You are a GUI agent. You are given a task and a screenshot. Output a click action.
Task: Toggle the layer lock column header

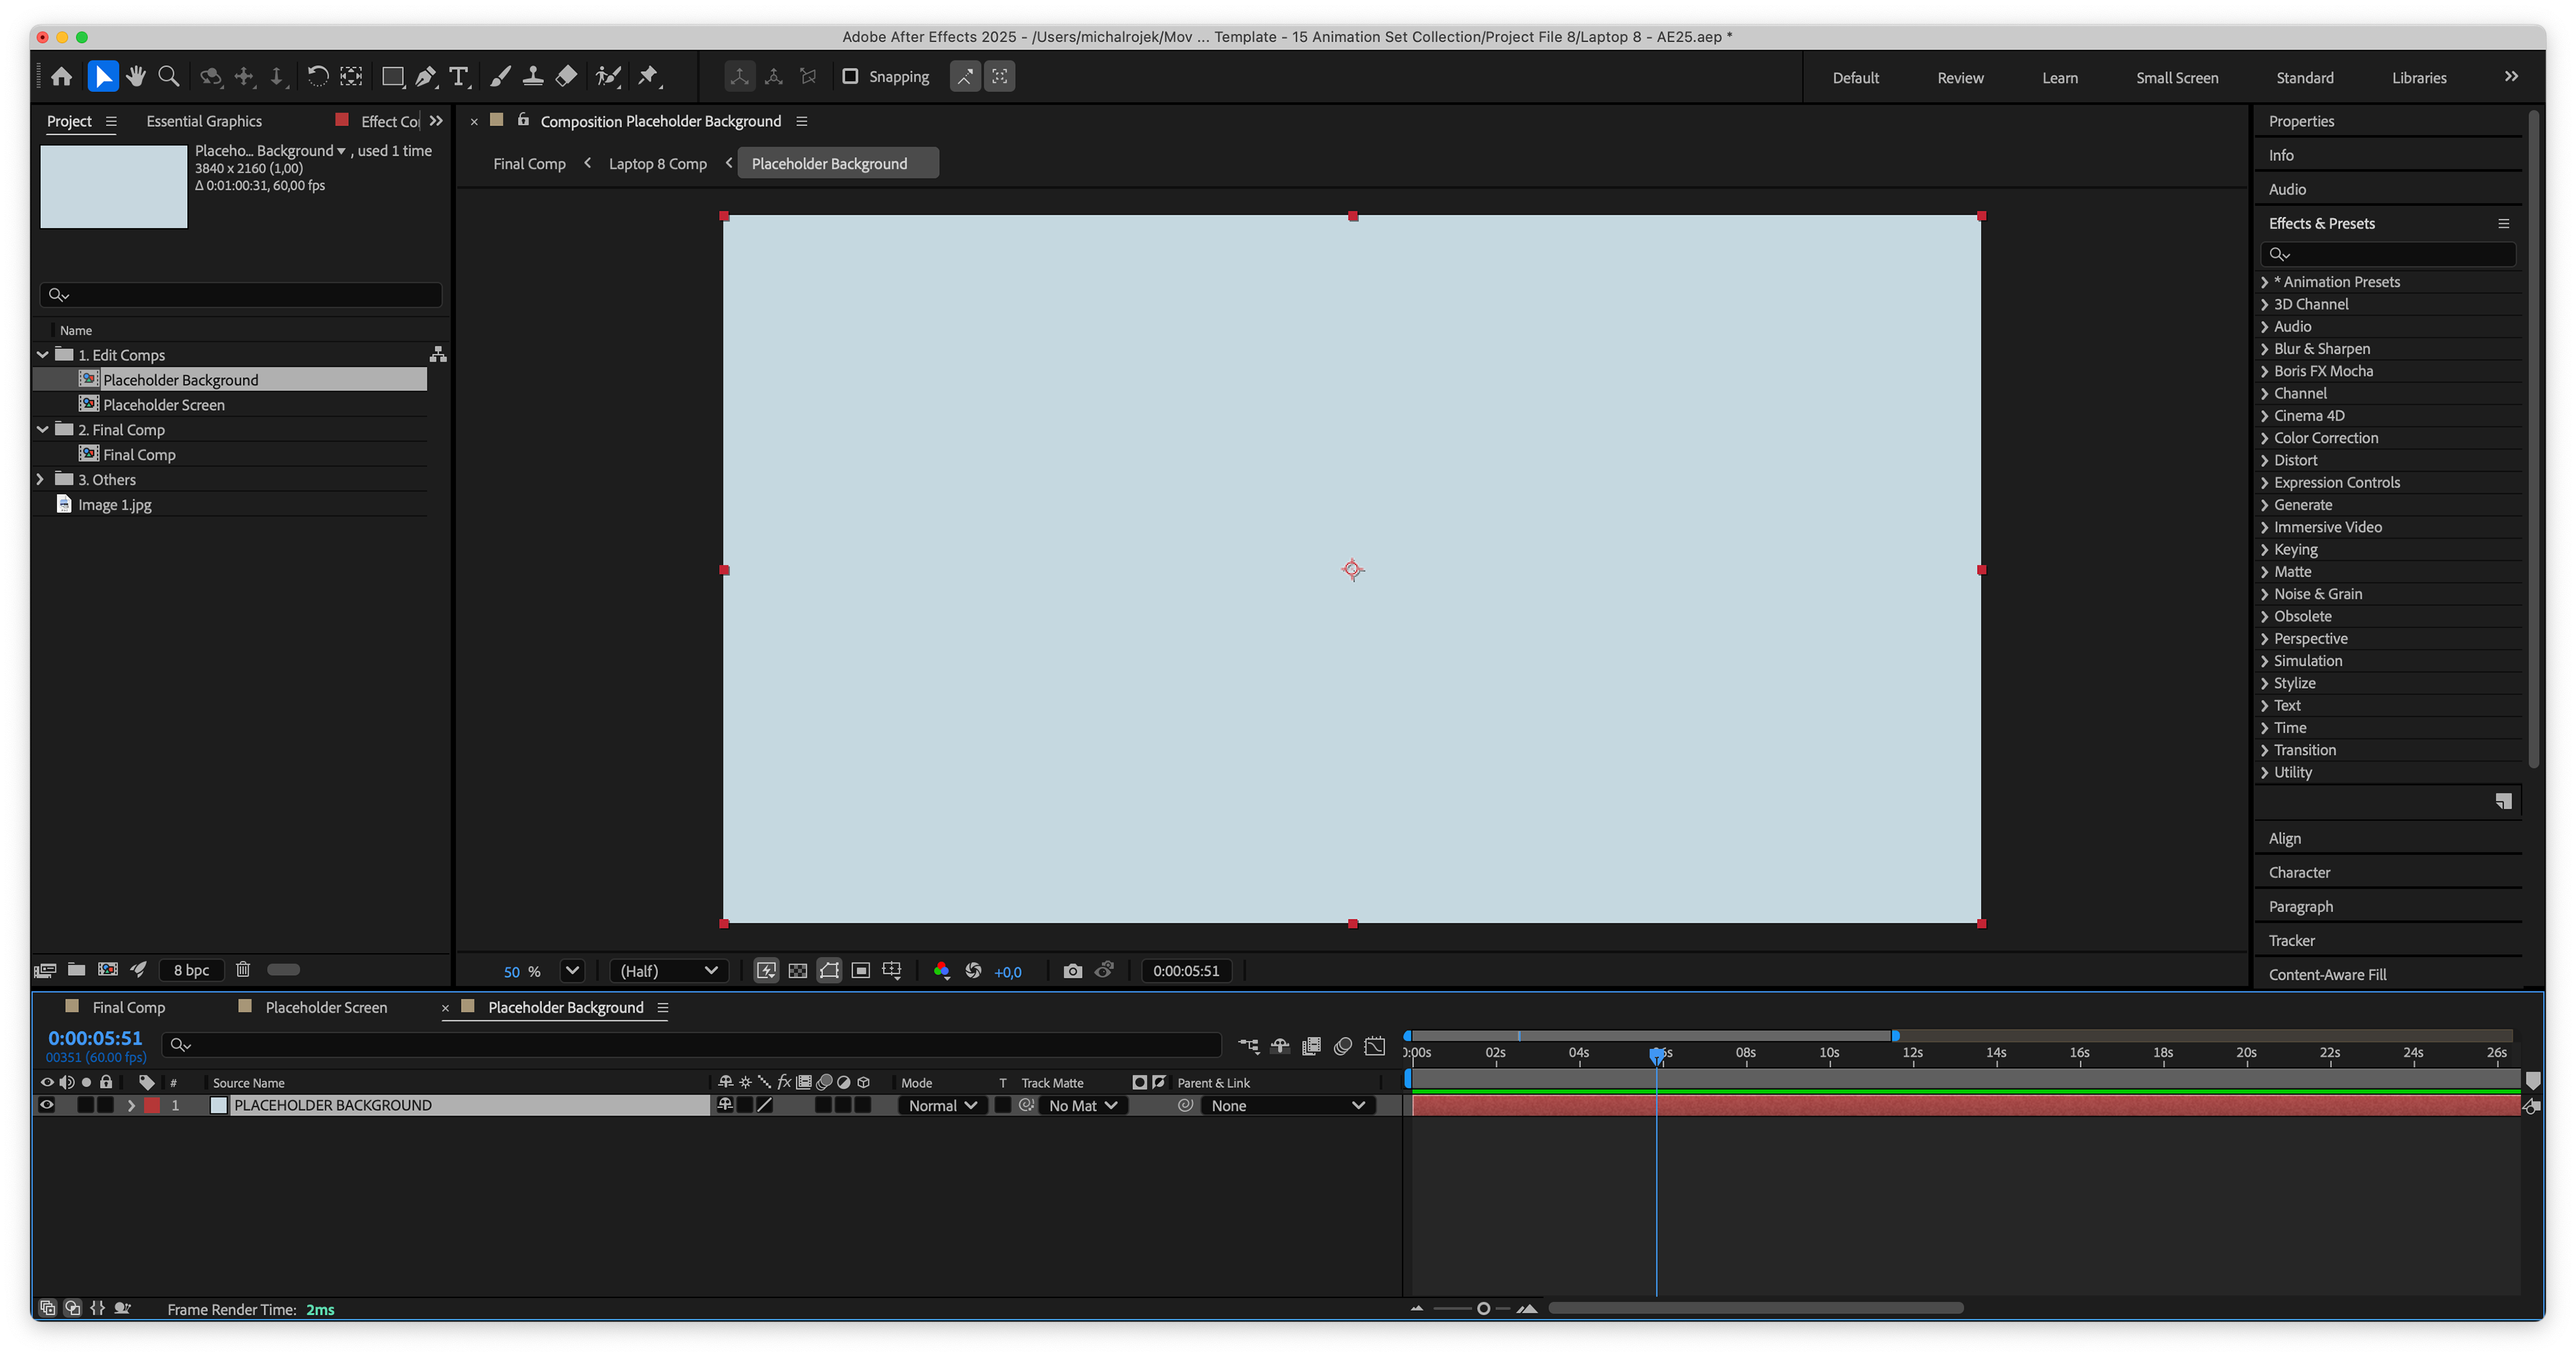coord(106,1082)
